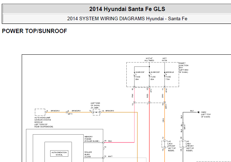
Task: Click the 'ROLLER BLIND CLOSE' label
Action: point(88,154)
